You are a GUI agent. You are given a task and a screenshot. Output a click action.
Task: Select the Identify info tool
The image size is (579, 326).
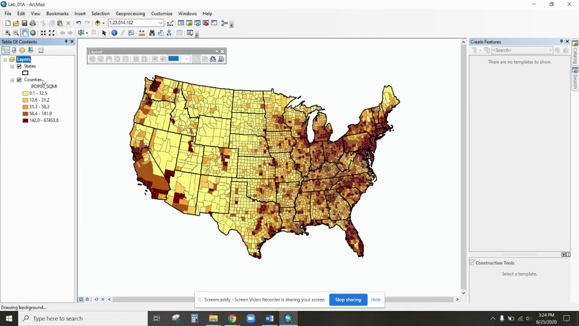coord(114,33)
